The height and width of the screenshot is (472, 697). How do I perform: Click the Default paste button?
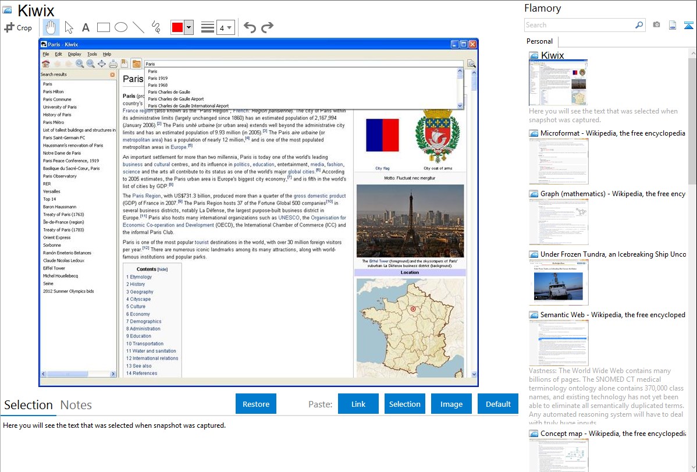point(498,404)
